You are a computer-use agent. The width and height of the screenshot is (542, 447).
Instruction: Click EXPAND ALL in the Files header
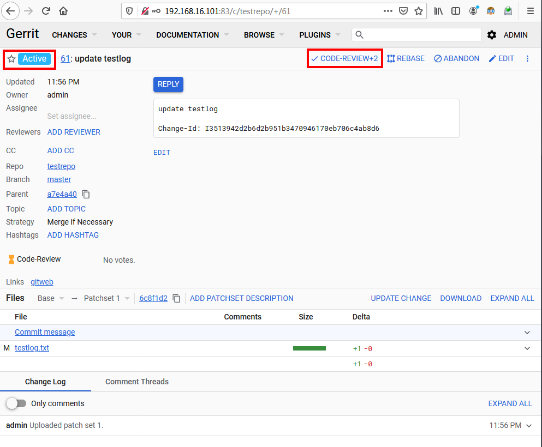pyautogui.click(x=513, y=298)
